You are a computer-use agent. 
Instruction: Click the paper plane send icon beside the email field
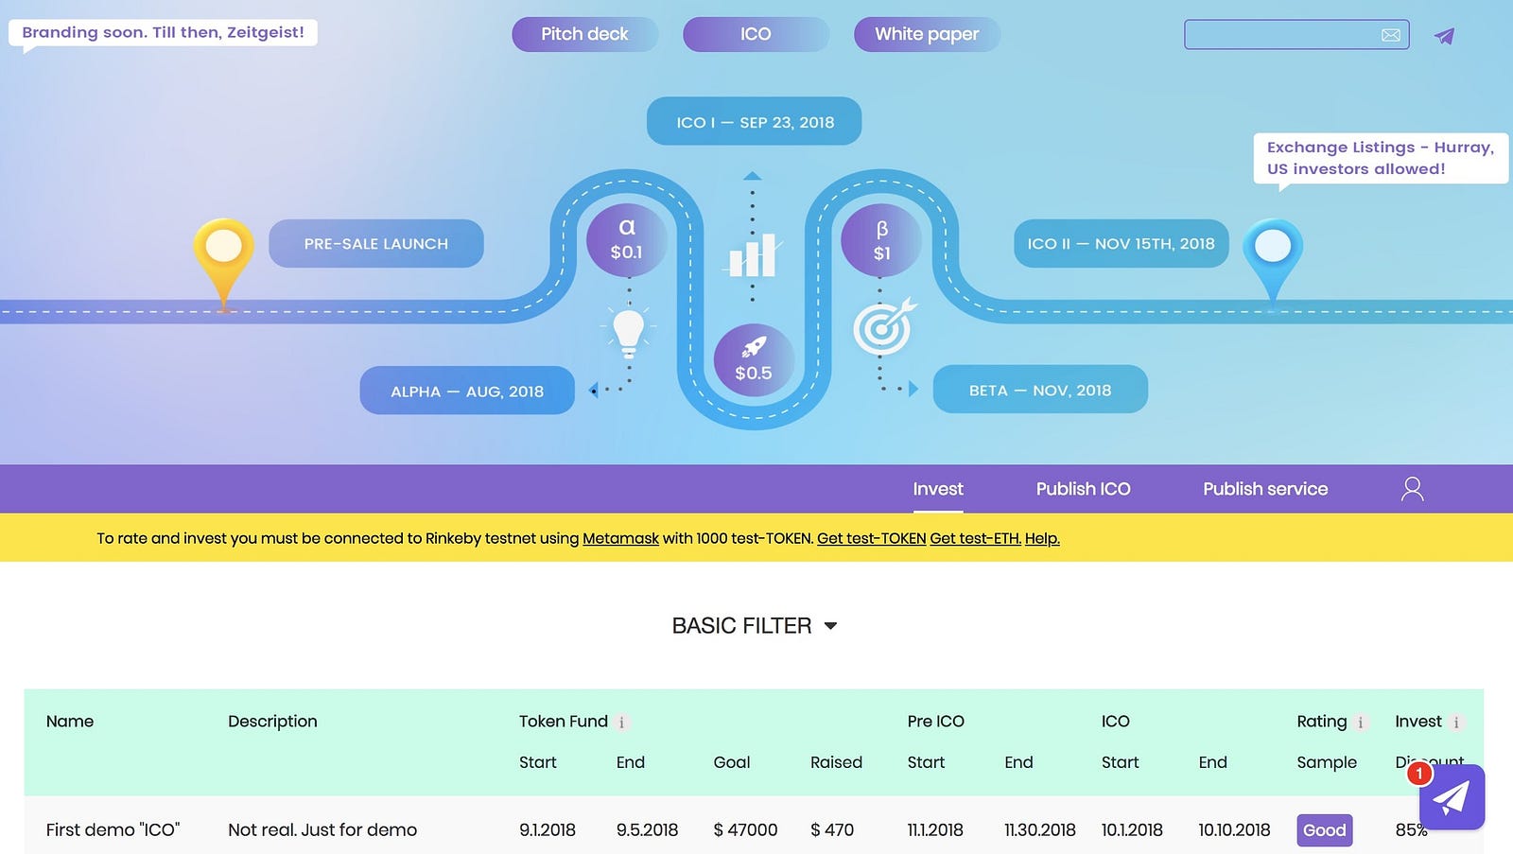click(x=1444, y=36)
